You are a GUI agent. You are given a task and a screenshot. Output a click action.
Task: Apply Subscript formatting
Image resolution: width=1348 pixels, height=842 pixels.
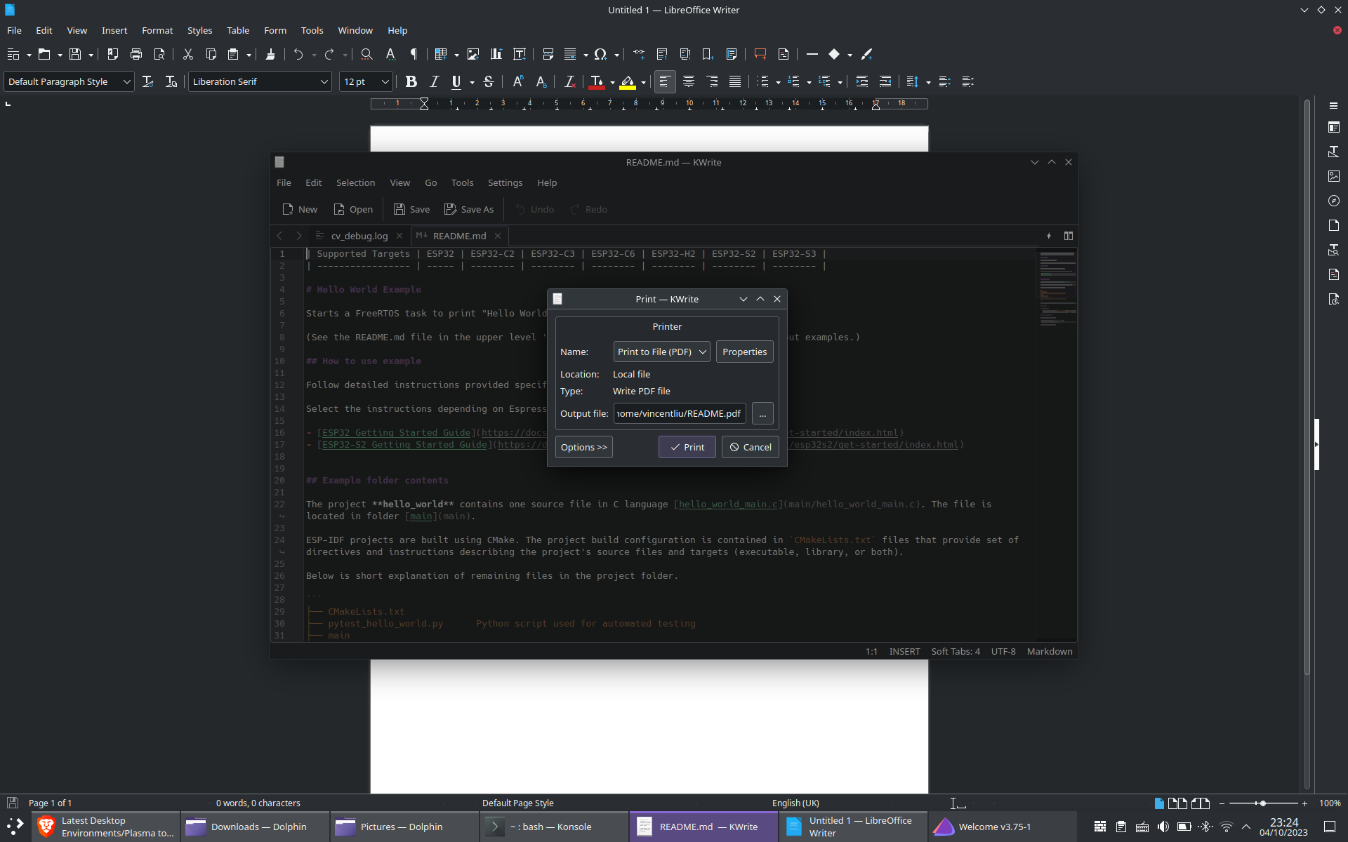(541, 81)
